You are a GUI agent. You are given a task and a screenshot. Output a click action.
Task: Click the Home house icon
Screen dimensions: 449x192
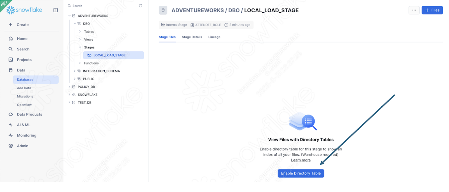click(11, 38)
